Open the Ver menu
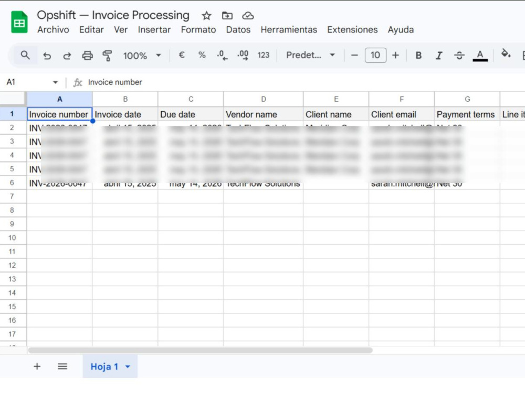525x393 pixels. pos(121,30)
